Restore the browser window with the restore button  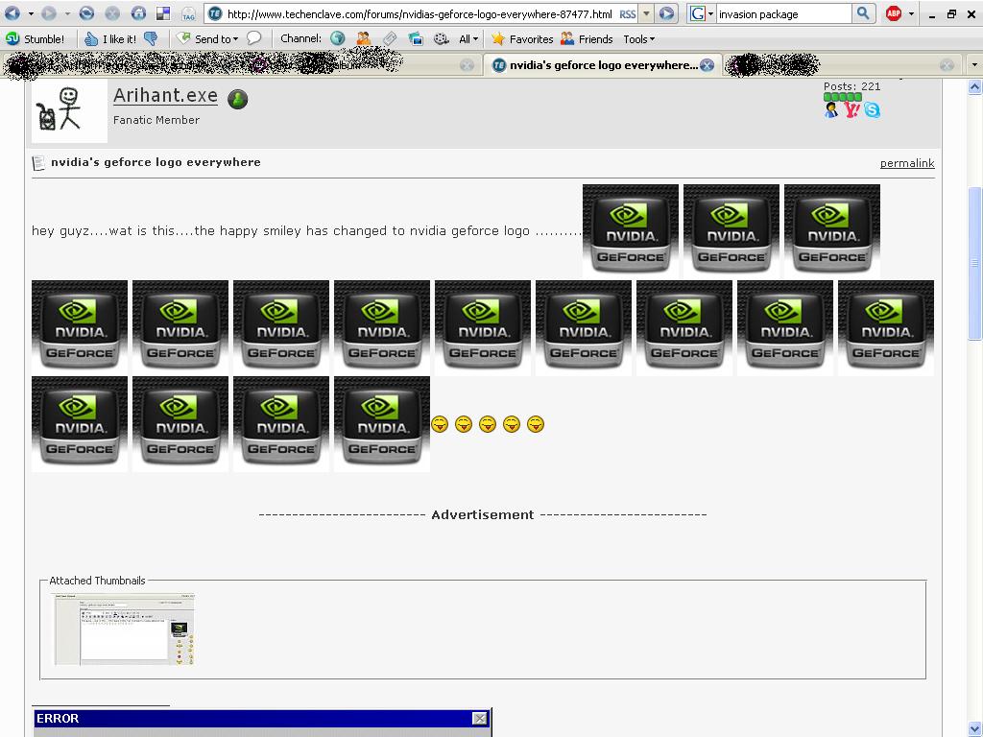pos(951,13)
